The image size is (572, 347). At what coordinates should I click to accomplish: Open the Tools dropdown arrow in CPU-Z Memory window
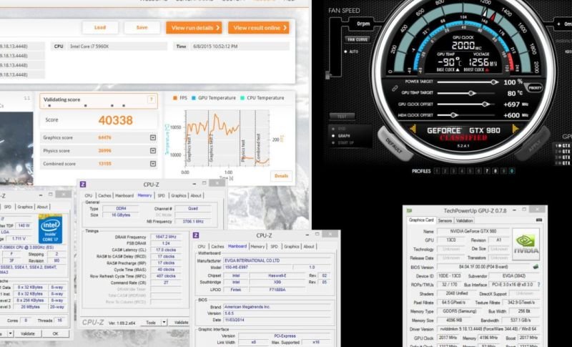pyautogui.click(x=164, y=322)
